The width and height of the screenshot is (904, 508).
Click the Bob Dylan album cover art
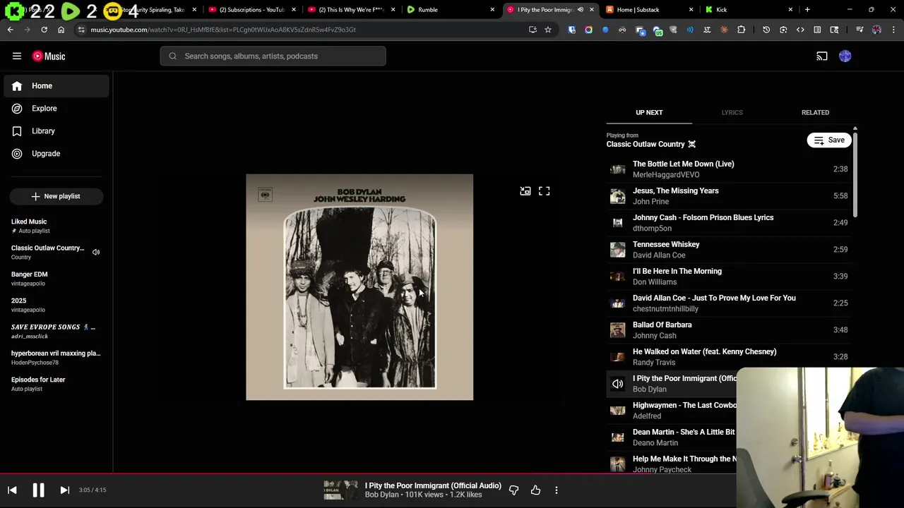[359, 287]
